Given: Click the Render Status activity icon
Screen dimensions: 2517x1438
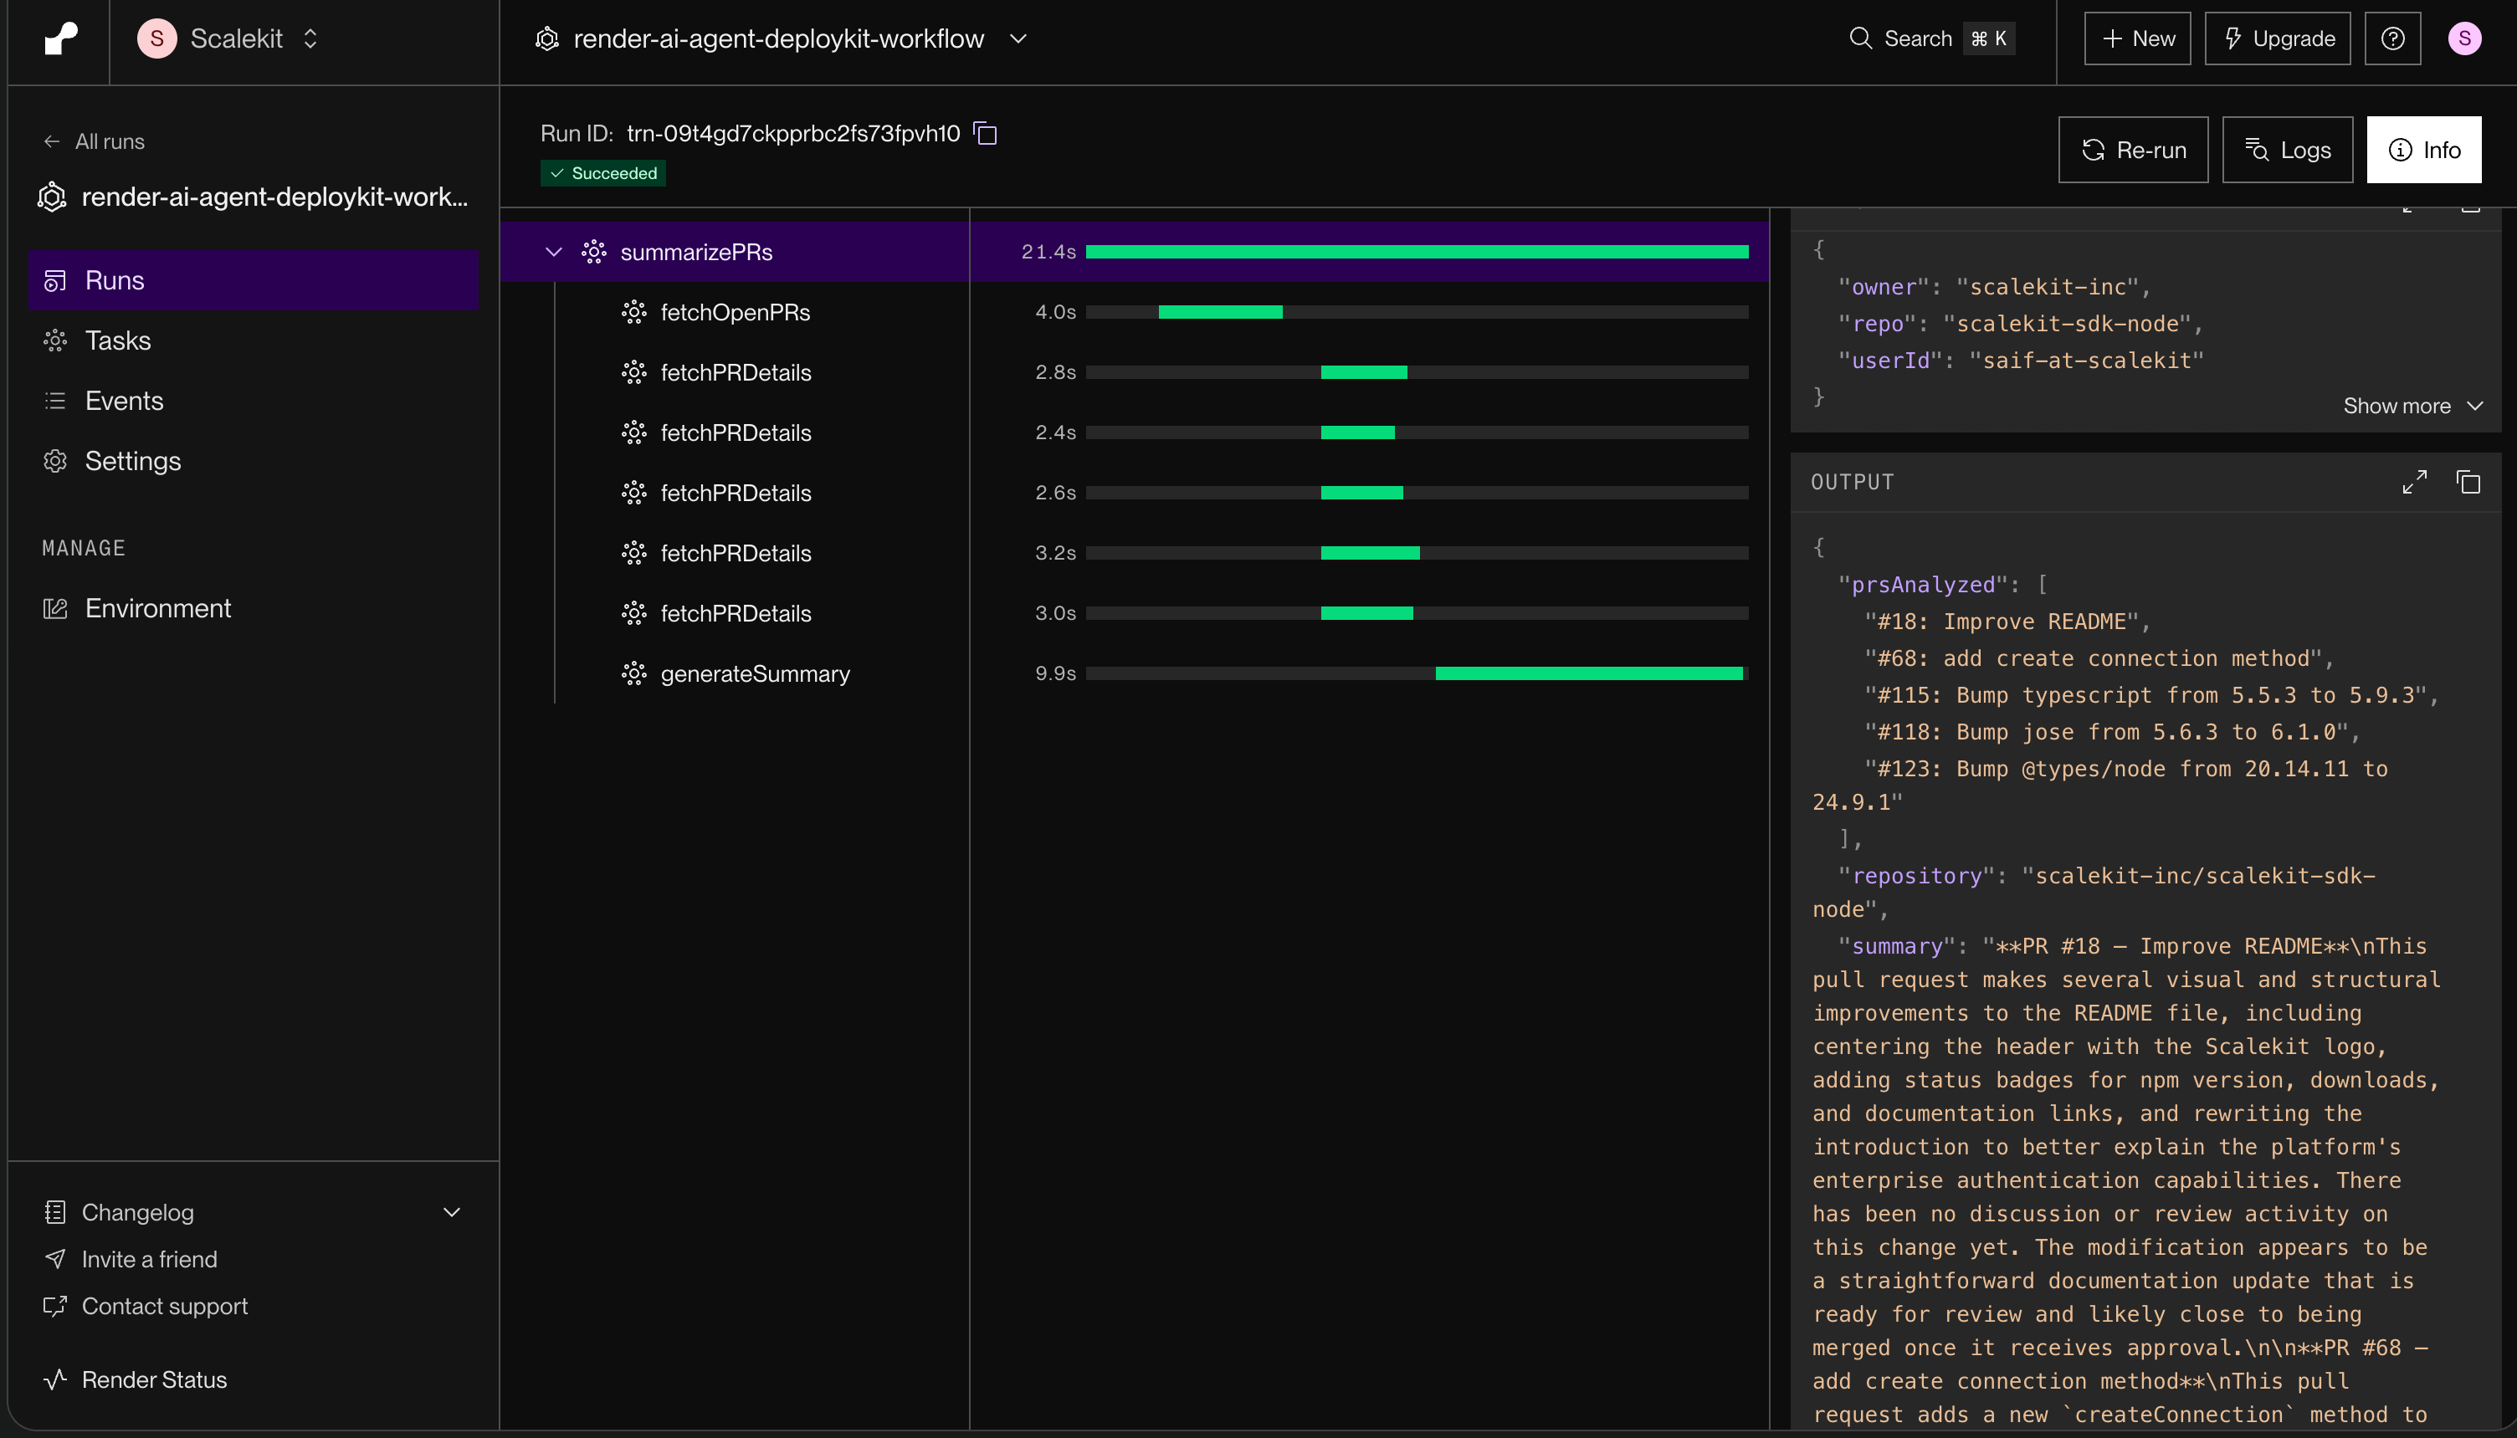Looking at the screenshot, I should click(55, 1379).
